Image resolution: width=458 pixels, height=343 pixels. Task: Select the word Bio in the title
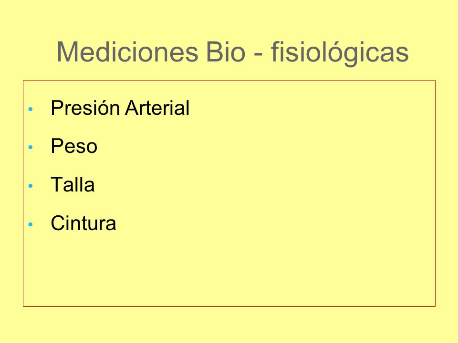[x=226, y=52]
